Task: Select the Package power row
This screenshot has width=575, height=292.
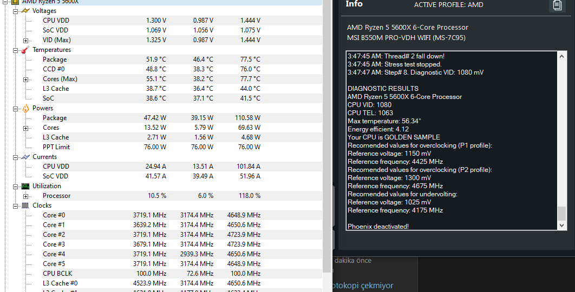Action: coord(181,118)
